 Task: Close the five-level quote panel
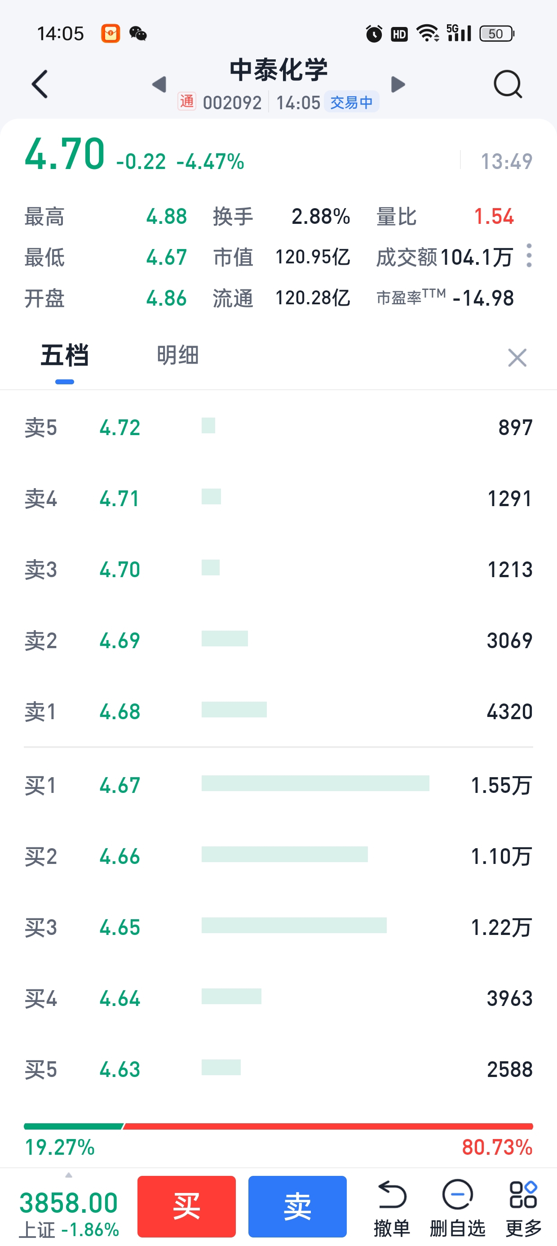[517, 358]
